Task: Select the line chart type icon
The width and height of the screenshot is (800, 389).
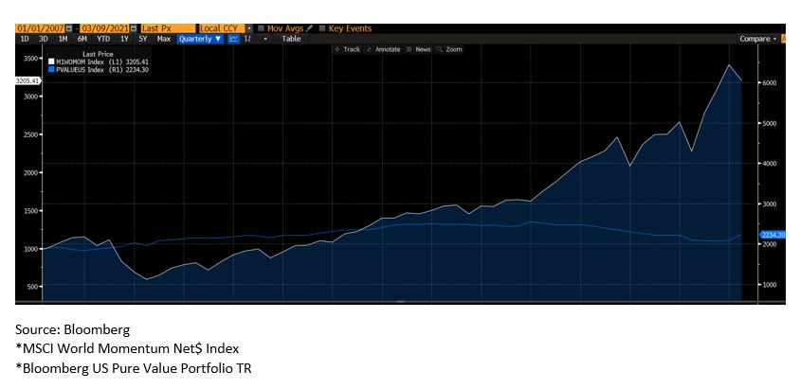Action: click(x=234, y=39)
